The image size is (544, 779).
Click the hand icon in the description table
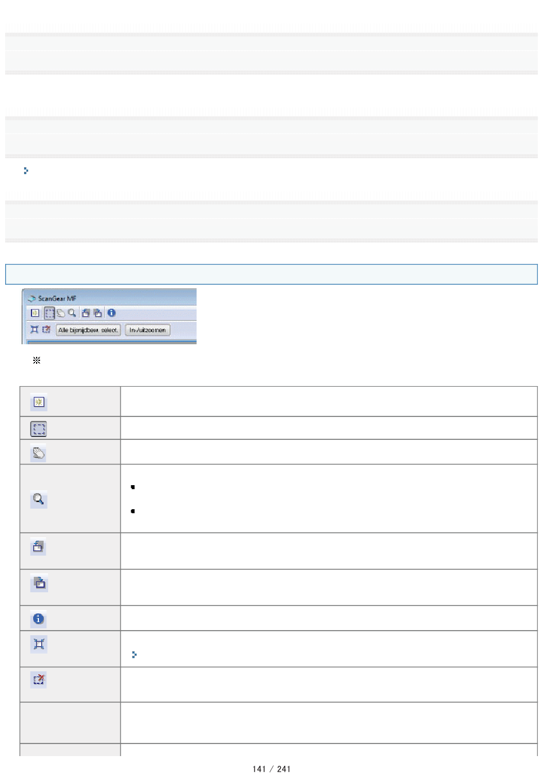pyautogui.click(x=38, y=453)
